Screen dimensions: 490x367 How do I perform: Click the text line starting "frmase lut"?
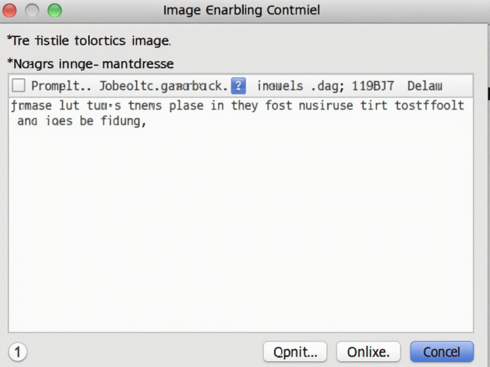coord(238,106)
